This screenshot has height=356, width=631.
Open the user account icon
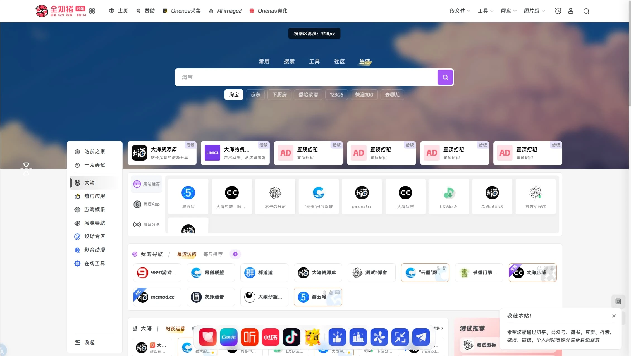[x=571, y=11]
